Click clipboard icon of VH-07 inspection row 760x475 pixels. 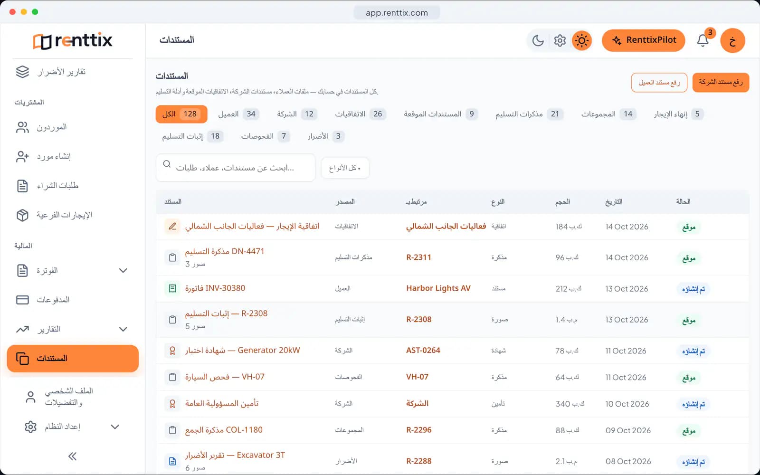[x=172, y=377]
